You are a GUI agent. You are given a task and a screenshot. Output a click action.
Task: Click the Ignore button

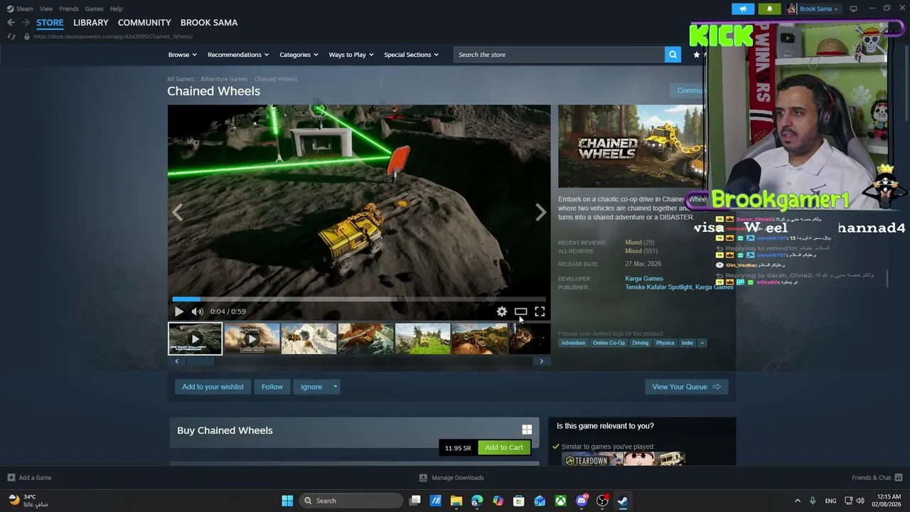[x=311, y=387]
